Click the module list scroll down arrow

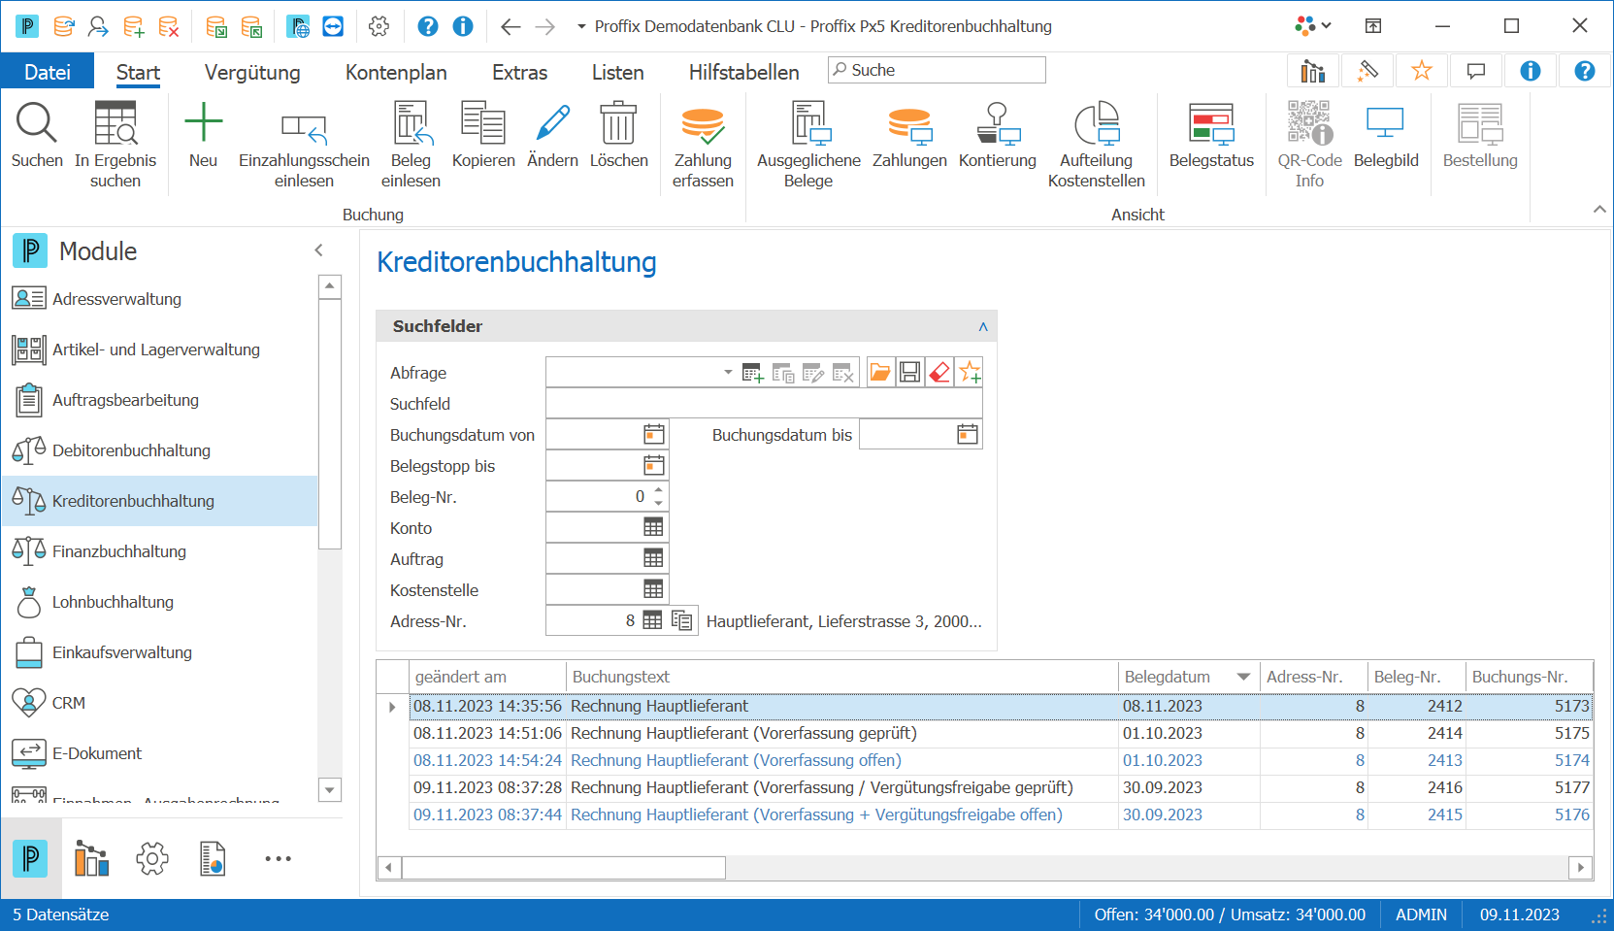[330, 790]
